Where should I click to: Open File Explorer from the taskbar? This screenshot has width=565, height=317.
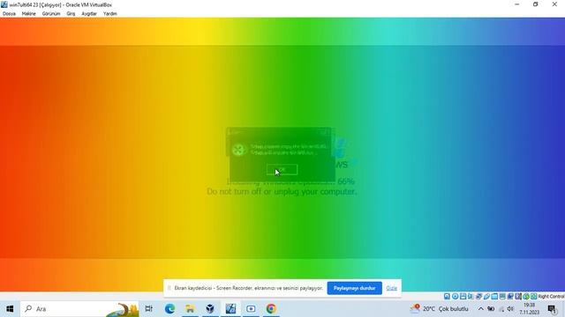(x=190, y=309)
